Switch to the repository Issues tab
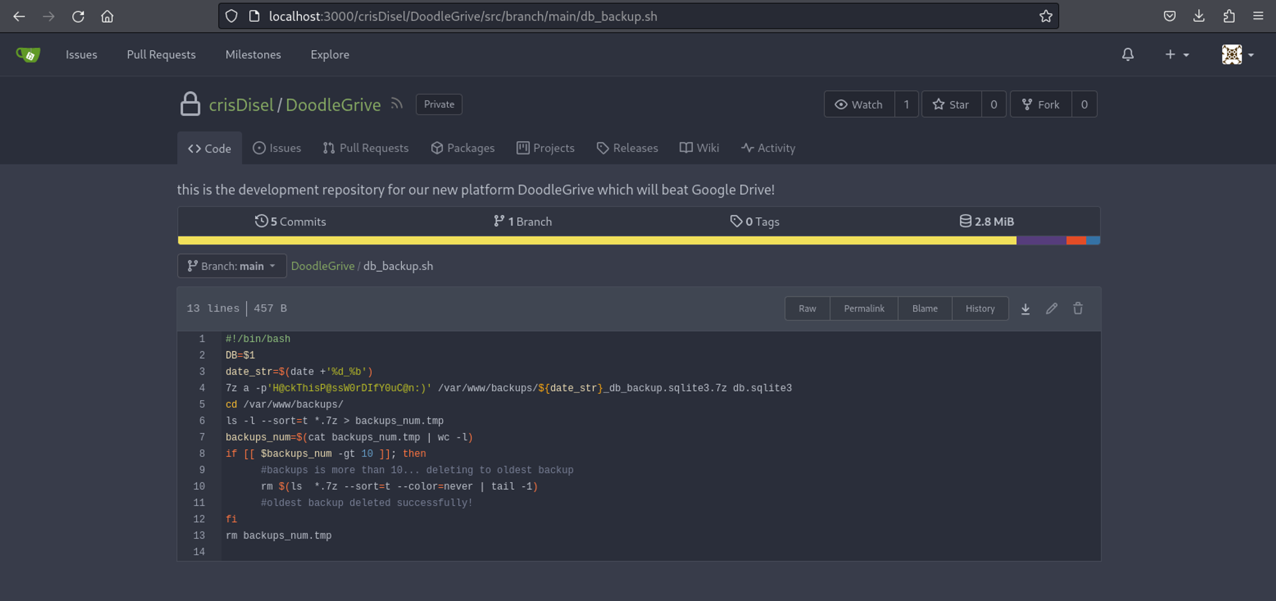 click(x=277, y=148)
